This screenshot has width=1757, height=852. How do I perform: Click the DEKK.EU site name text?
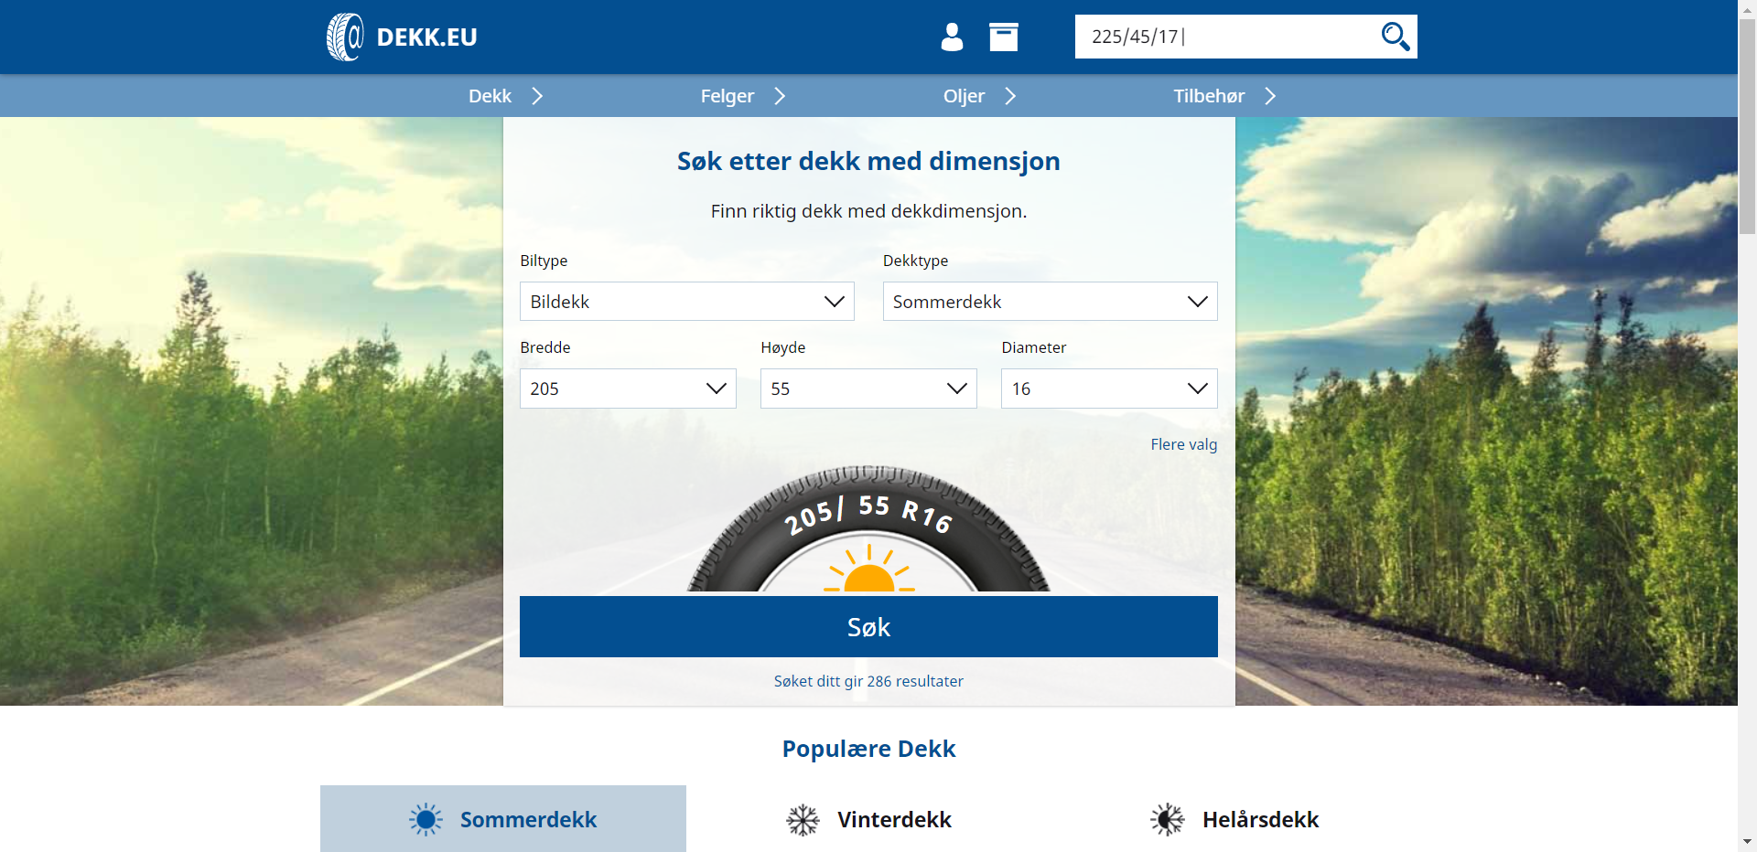point(426,37)
